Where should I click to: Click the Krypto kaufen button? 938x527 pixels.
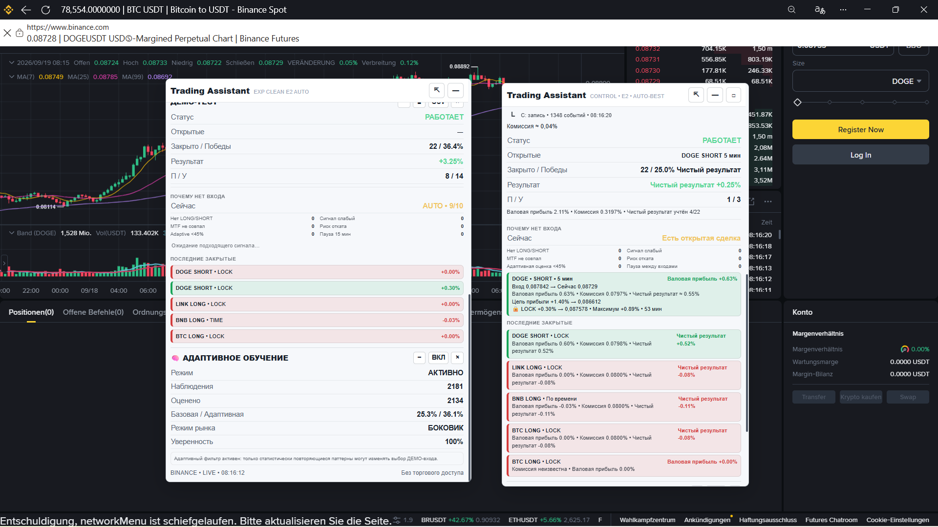click(x=861, y=397)
